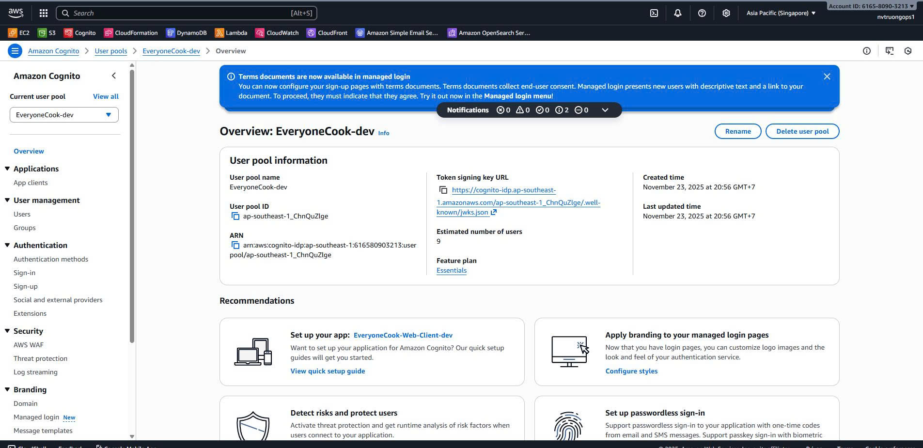Image resolution: width=923 pixels, height=448 pixels.
Task: Open S3 favorite shortcut
Action: coord(47,33)
